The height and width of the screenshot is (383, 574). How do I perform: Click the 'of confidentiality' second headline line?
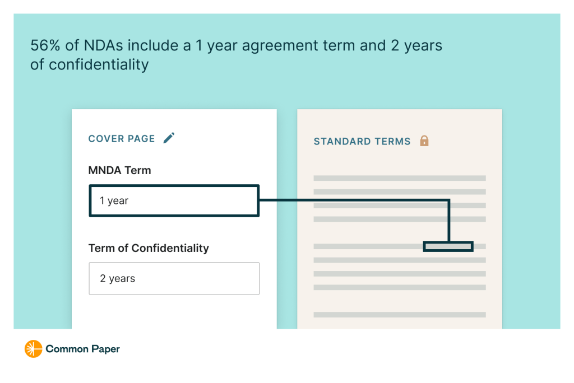click(89, 65)
